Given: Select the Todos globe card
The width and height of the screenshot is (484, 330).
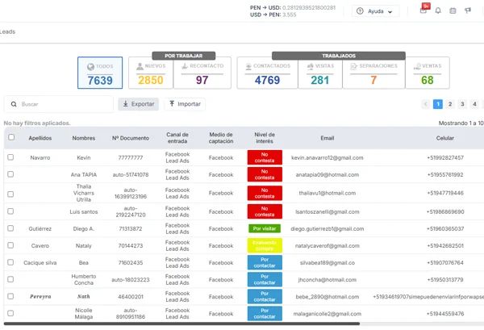Looking at the screenshot, I should [x=100, y=73].
